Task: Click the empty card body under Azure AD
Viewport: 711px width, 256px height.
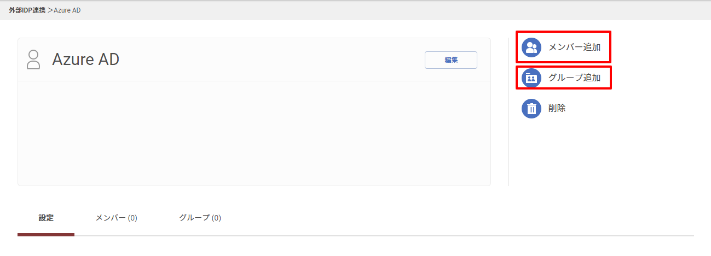Action: coord(254,133)
